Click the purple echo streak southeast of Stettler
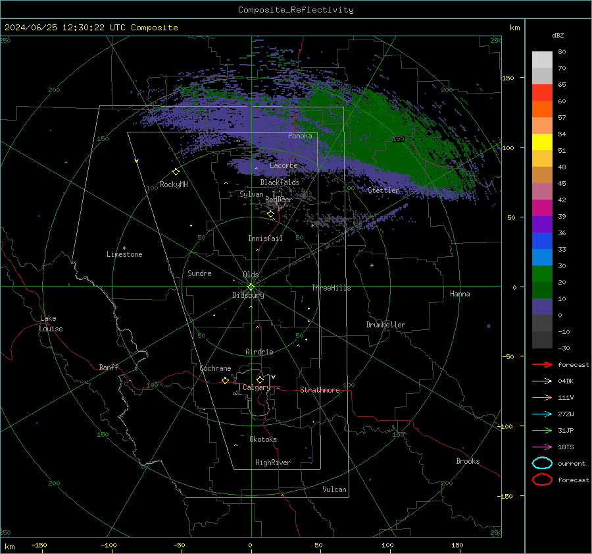592x554 pixels. [383, 218]
